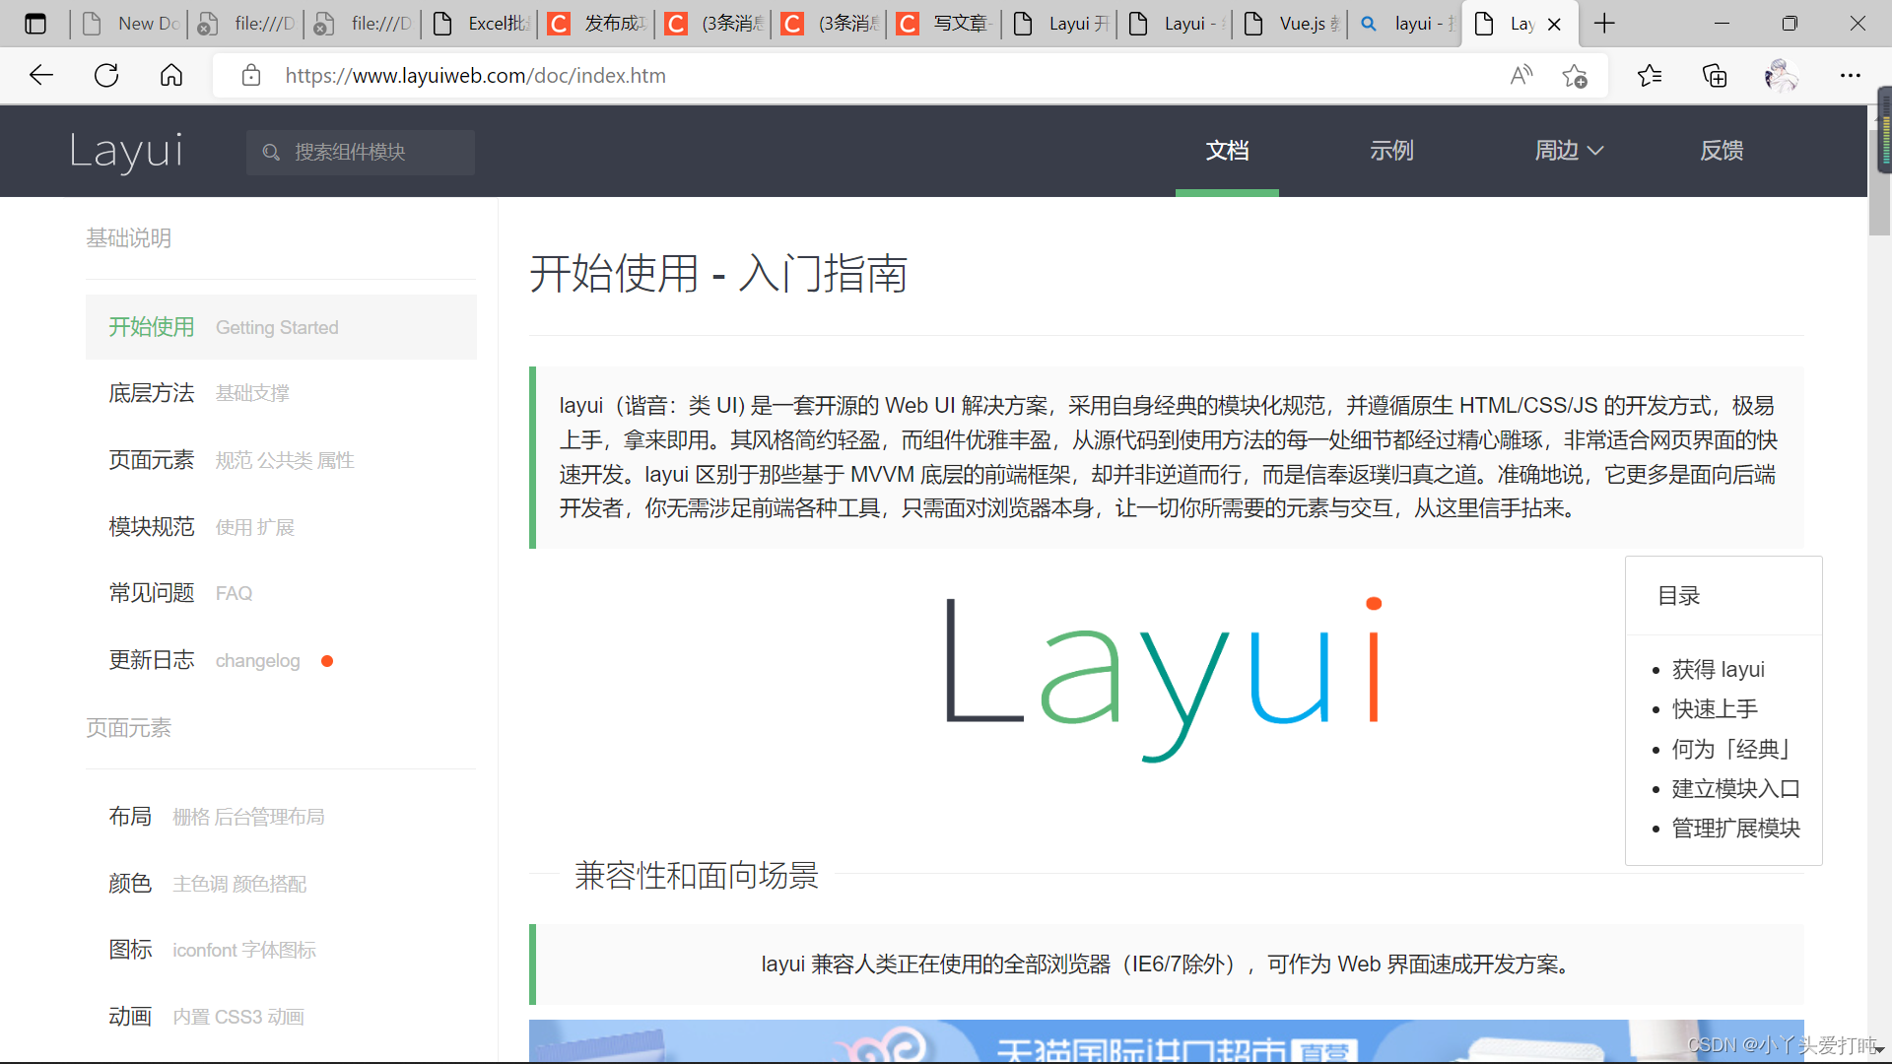The height and width of the screenshot is (1064, 1892).
Task: Refresh the current page
Action: pos(105,75)
